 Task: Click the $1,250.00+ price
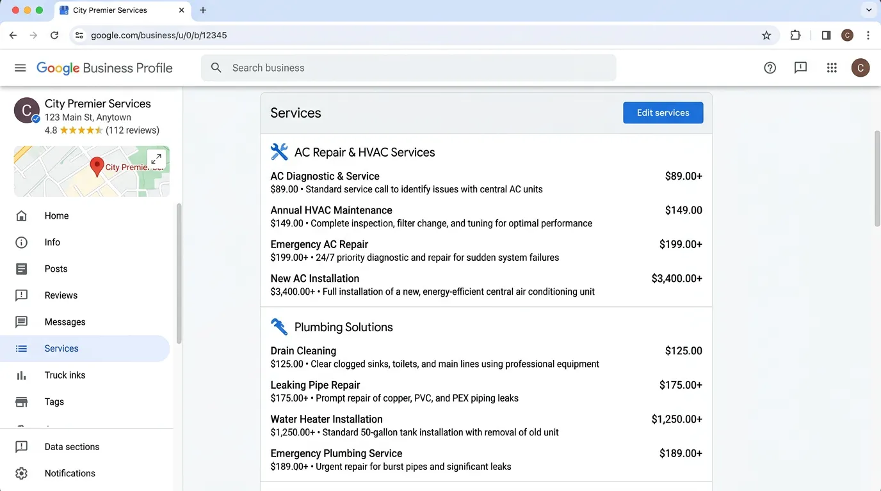click(x=677, y=419)
